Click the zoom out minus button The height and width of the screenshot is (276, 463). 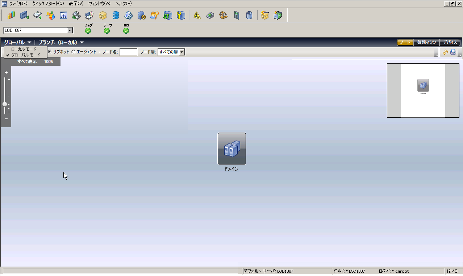pos(6,119)
